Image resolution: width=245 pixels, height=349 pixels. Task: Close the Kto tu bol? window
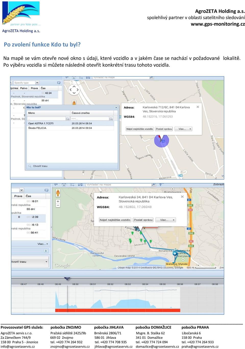pyautogui.click(x=116, y=107)
